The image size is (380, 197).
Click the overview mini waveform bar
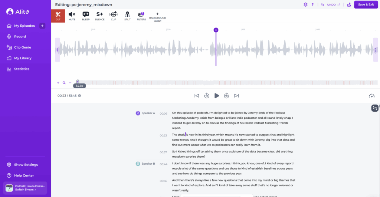(228, 83)
